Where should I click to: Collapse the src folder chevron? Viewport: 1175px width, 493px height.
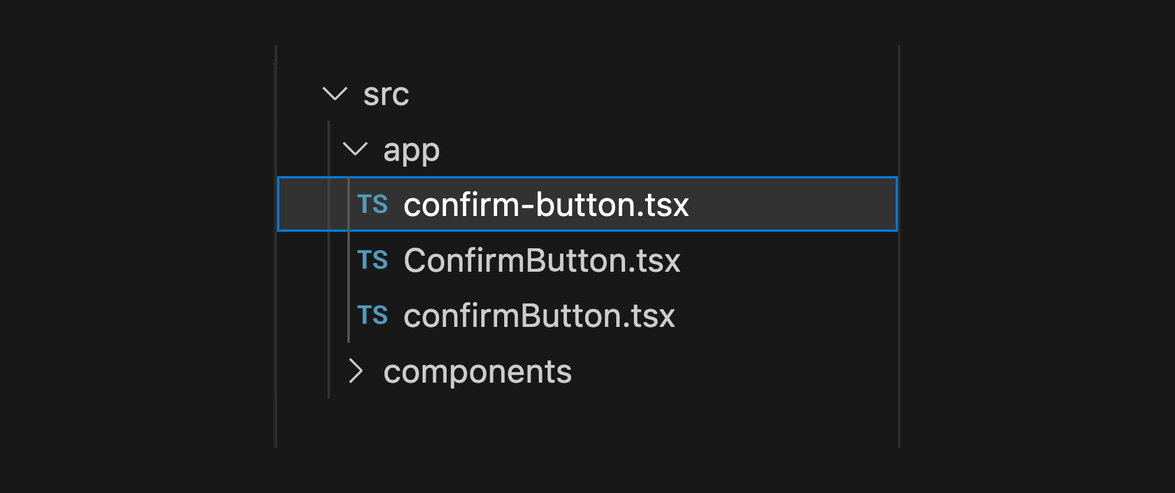coord(335,94)
